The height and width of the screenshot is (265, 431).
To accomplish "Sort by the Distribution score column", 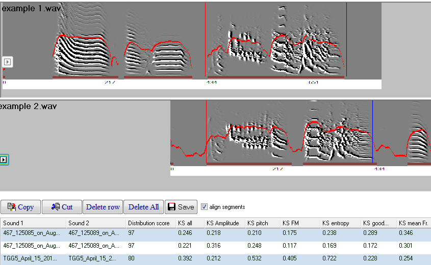I will (x=149, y=223).
